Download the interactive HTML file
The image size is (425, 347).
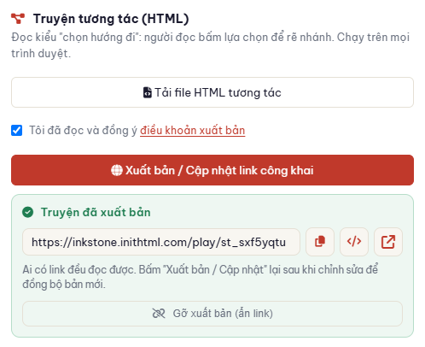point(212,92)
